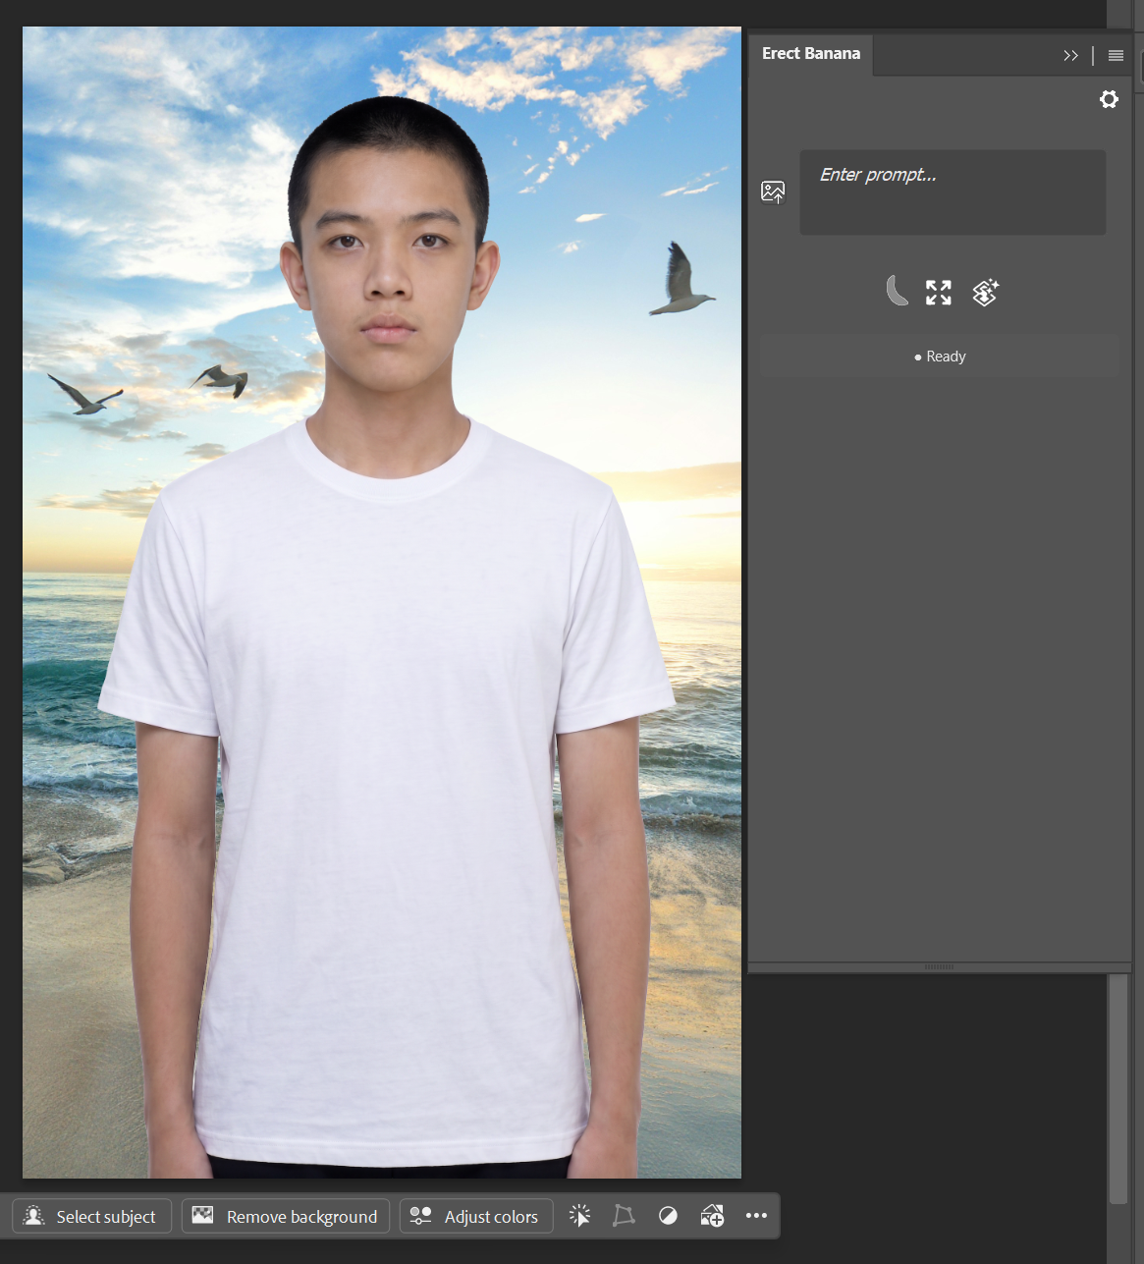Click the half-filled circle adjustment icon
The width and height of the screenshot is (1144, 1264).
click(x=668, y=1216)
